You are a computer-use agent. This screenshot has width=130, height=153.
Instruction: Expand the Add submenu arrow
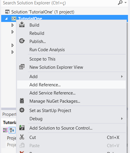coord(122,77)
